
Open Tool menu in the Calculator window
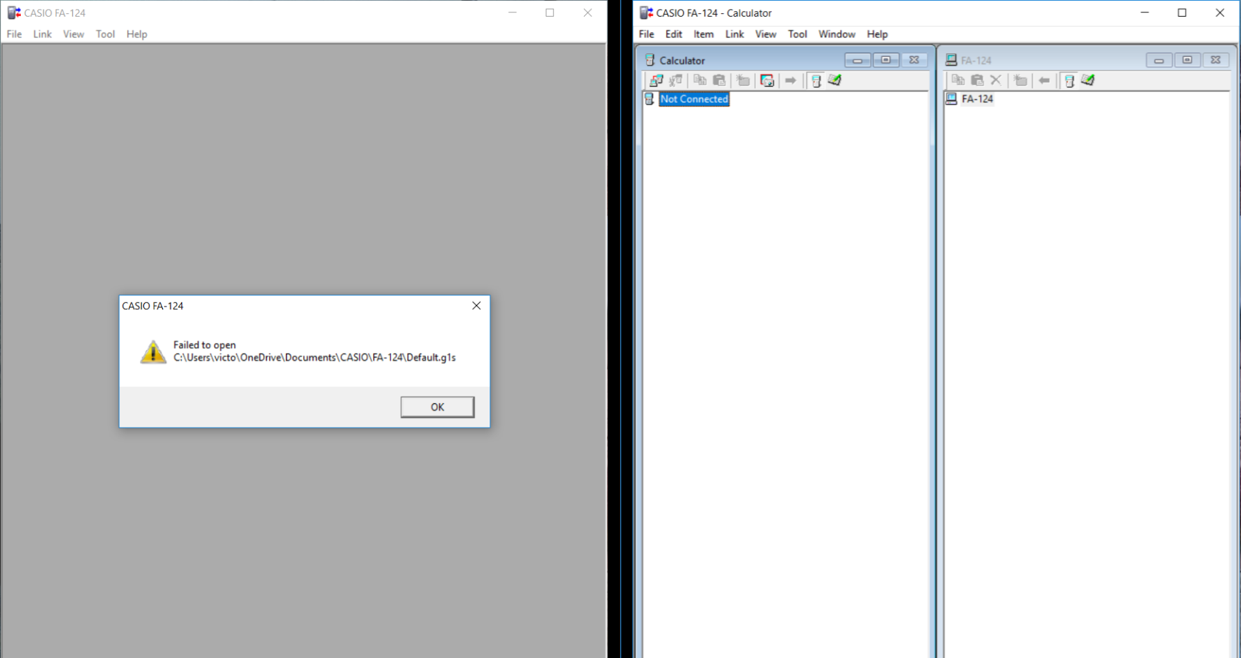(797, 34)
